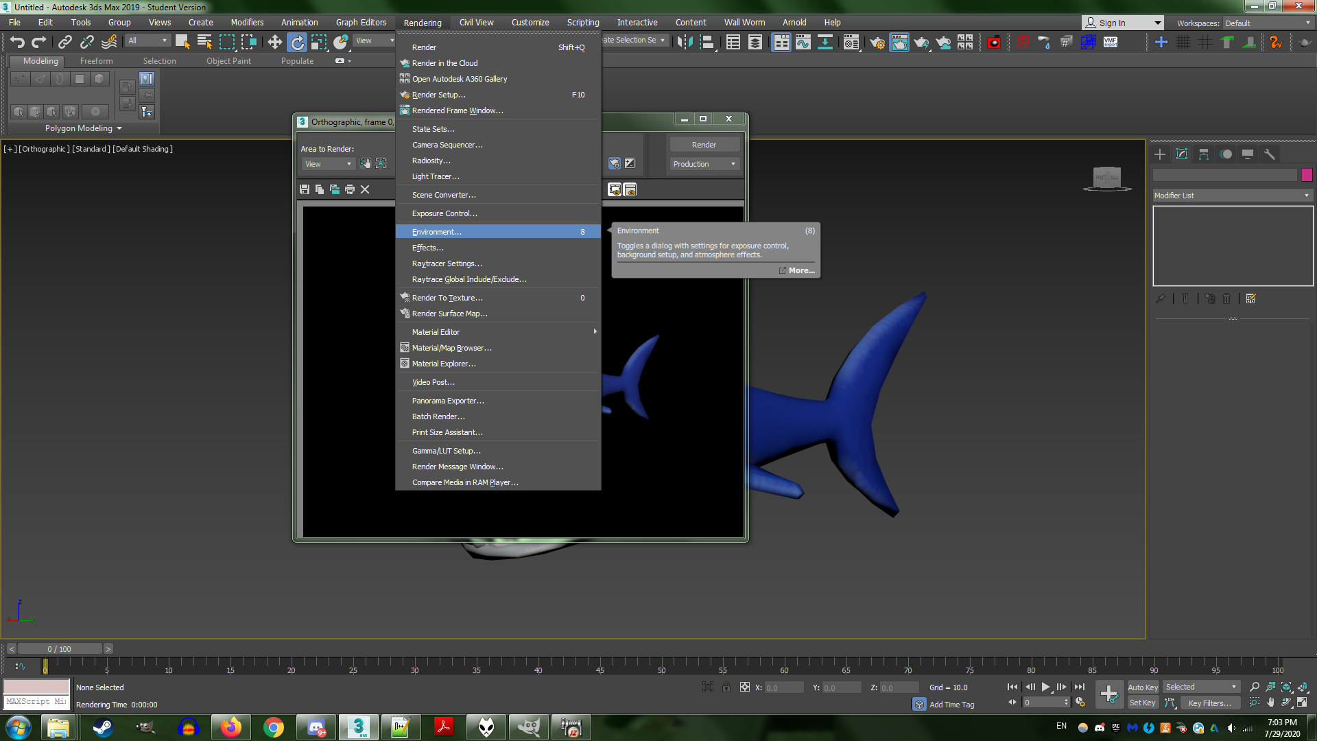Click Exposure Control menu entry
Screen dimensions: 1317x741
click(498, 213)
